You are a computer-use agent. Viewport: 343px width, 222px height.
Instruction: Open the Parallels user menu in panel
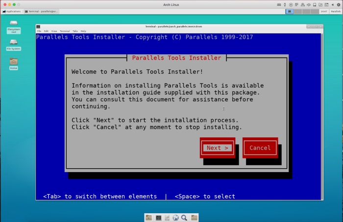[336, 11]
